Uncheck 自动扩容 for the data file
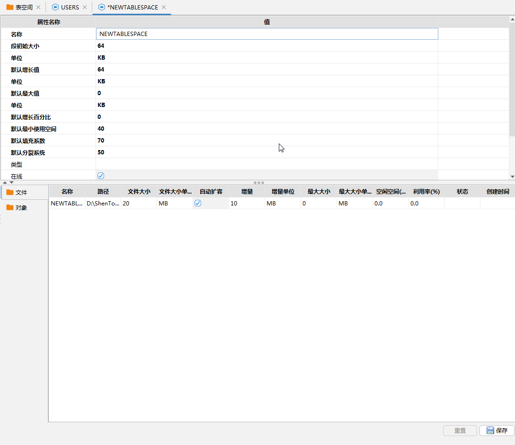This screenshot has height=445, width=515. 198,203
